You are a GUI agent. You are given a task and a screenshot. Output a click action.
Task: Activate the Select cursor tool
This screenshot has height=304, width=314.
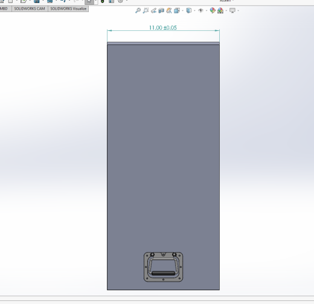(x=89, y=2)
